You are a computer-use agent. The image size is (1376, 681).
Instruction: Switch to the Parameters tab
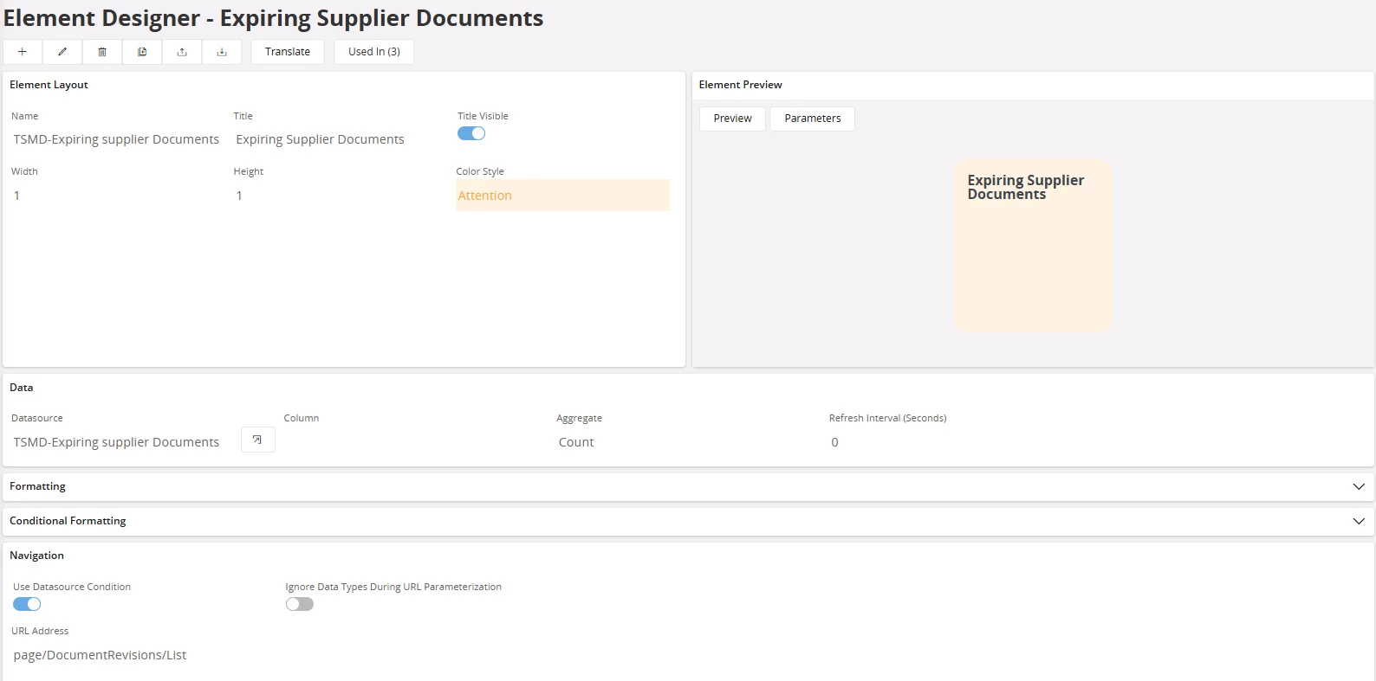[x=813, y=119]
